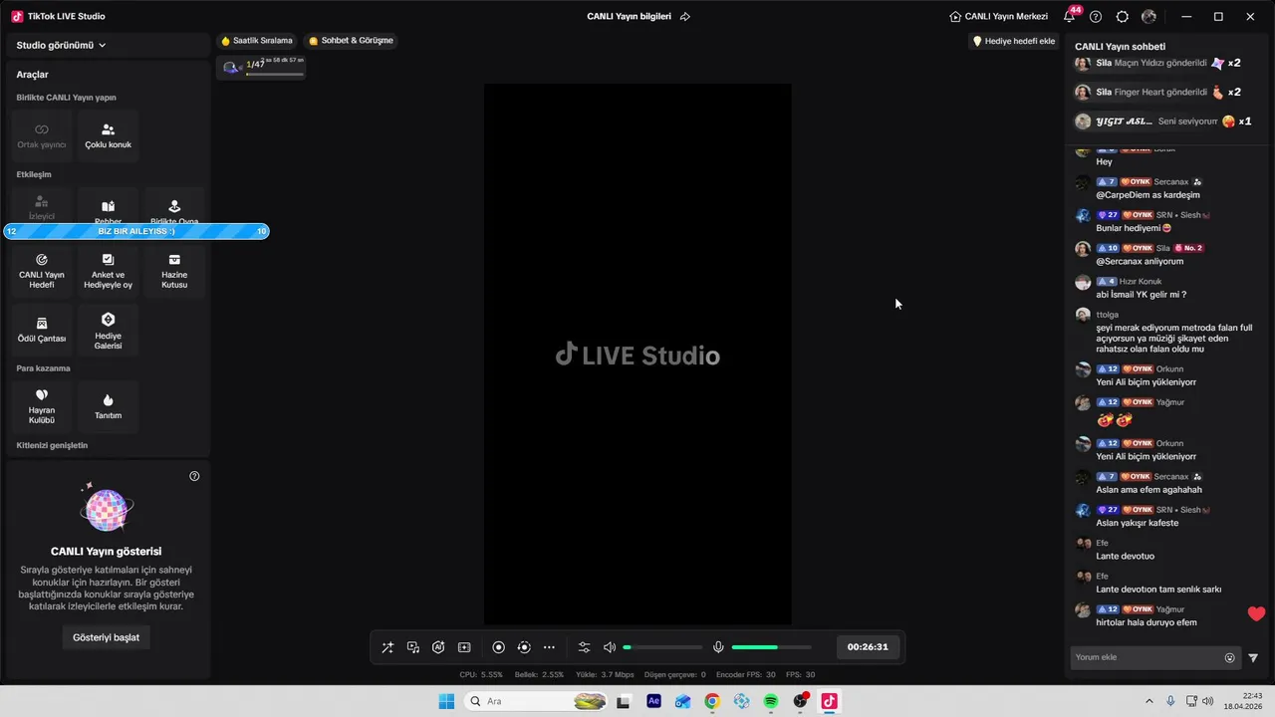This screenshot has width=1275, height=717.
Task: Click the 00:26:31 live timer button
Action: coord(868,647)
